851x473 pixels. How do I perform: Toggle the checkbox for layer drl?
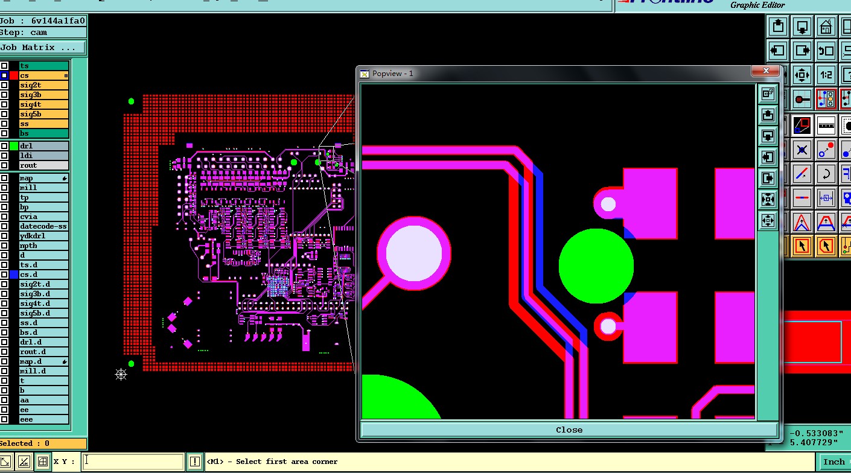coord(4,146)
